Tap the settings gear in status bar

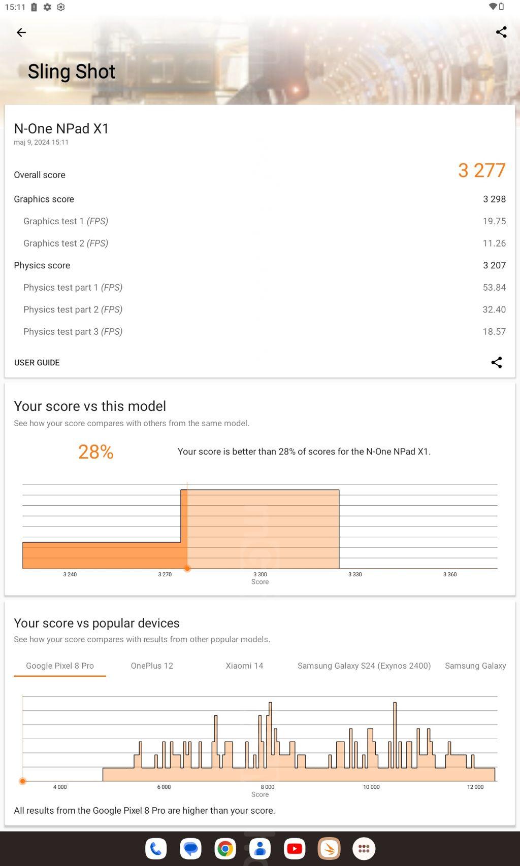pyautogui.click(x=47, y=7)
